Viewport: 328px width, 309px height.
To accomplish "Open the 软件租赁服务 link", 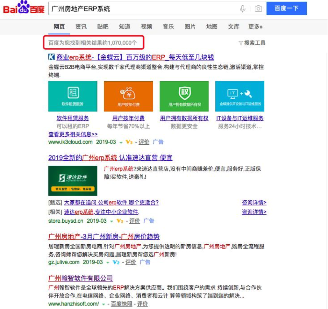I will coord(73,118).
